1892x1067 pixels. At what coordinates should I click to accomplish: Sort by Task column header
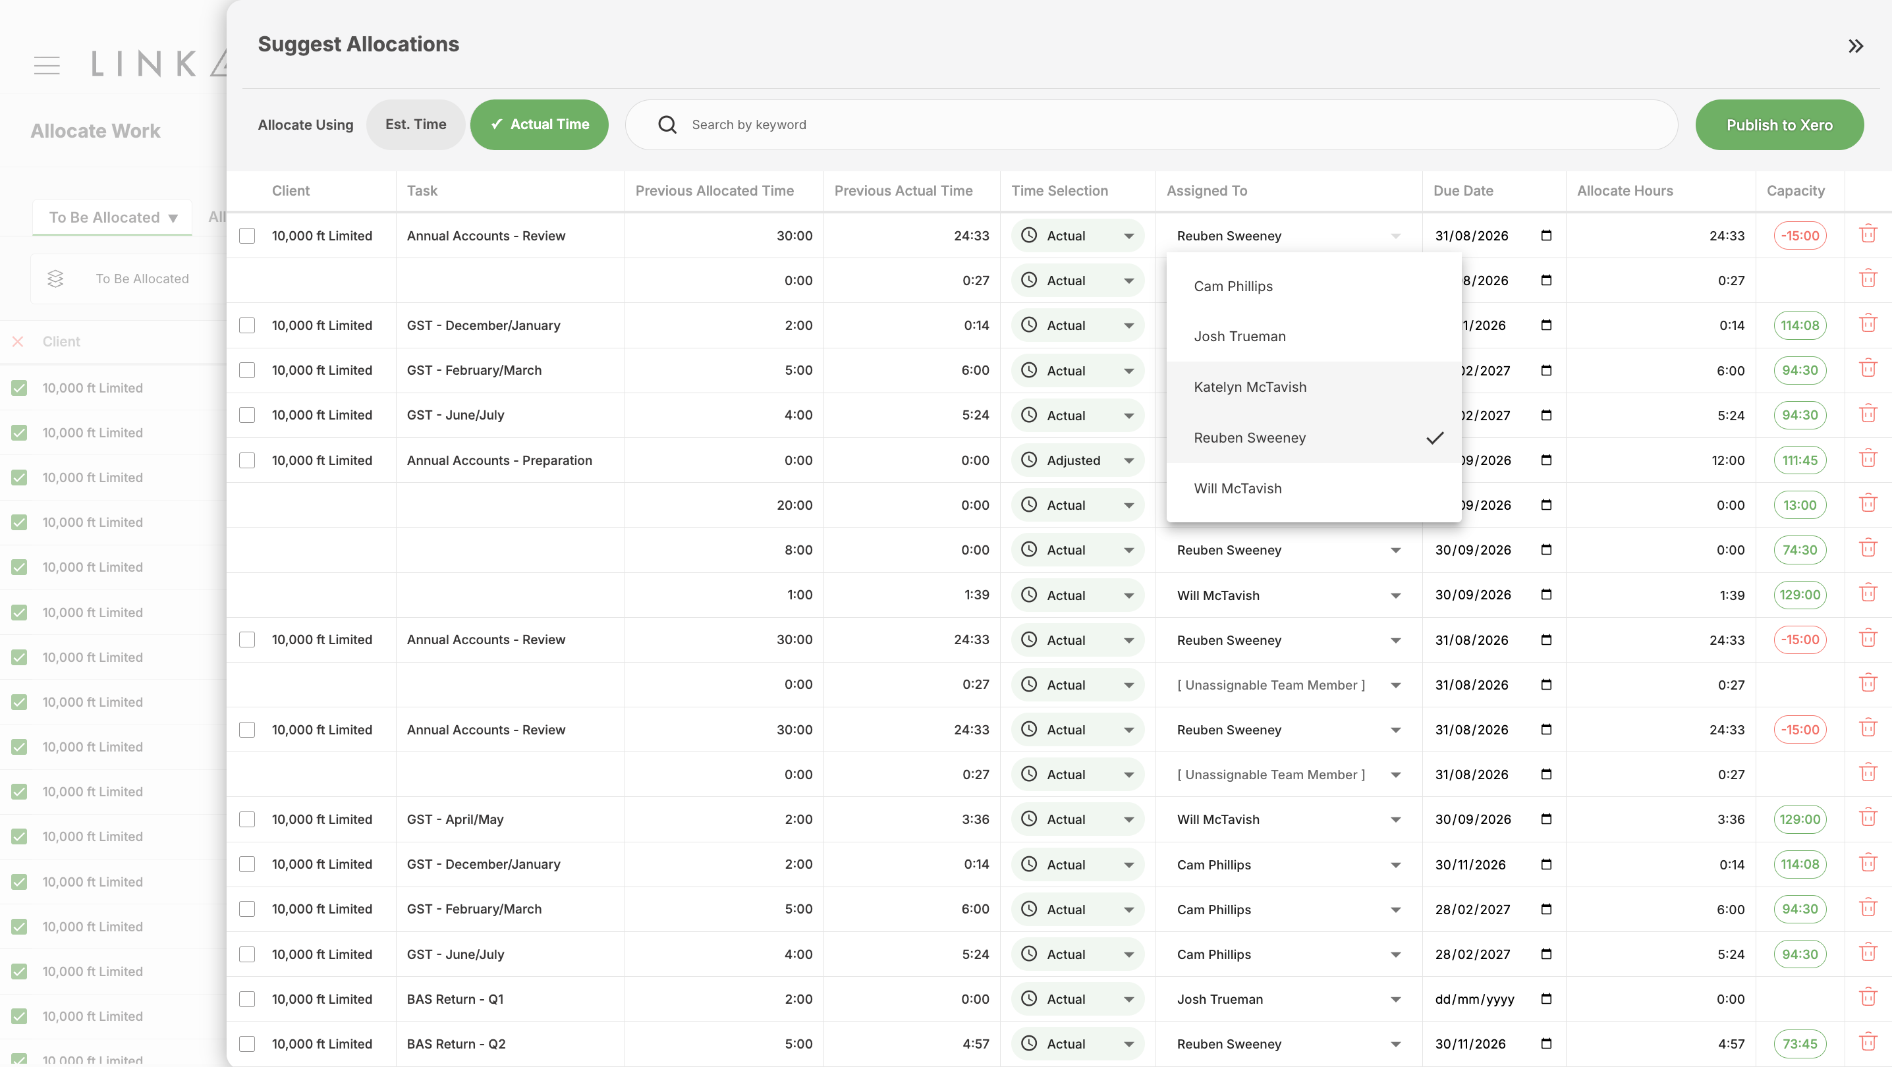[422, 191]
